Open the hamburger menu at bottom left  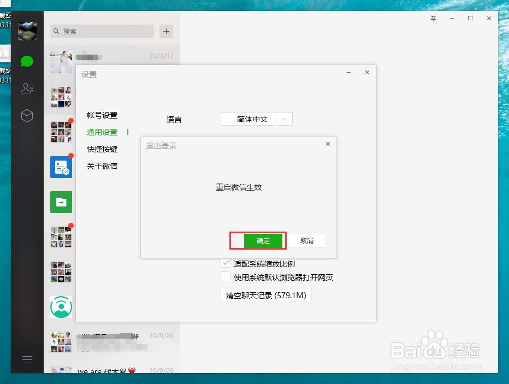coord(27,359)
